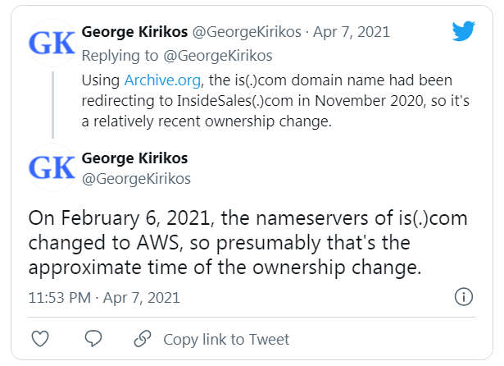The height and width of the screenshot is (366, 504).
Task: Click the chain link icon
Action: pos(143,339)
